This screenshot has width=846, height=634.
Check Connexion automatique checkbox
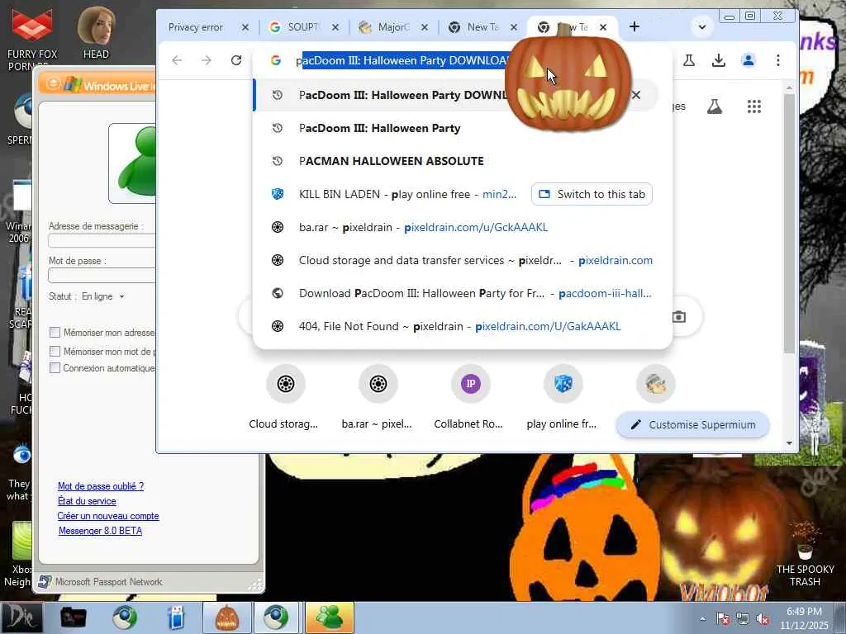pyautogui.click(x=55, y=368)
